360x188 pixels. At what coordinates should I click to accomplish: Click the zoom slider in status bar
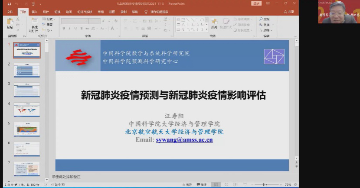[x=265, y=185]
